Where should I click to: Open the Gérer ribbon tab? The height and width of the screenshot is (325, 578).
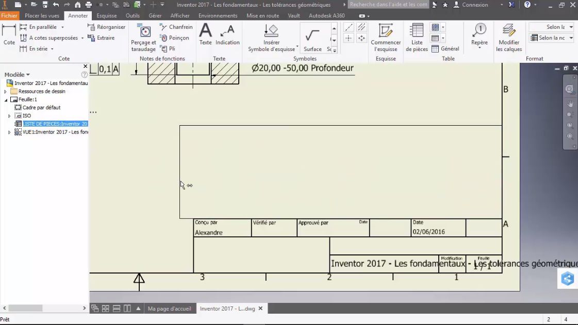click(155, 15)
